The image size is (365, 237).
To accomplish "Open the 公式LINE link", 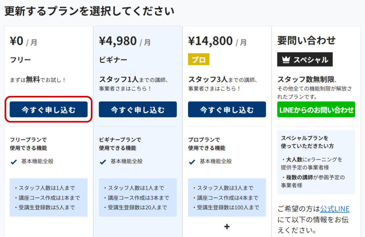I will pyautogui.click(x=335, y=209).
